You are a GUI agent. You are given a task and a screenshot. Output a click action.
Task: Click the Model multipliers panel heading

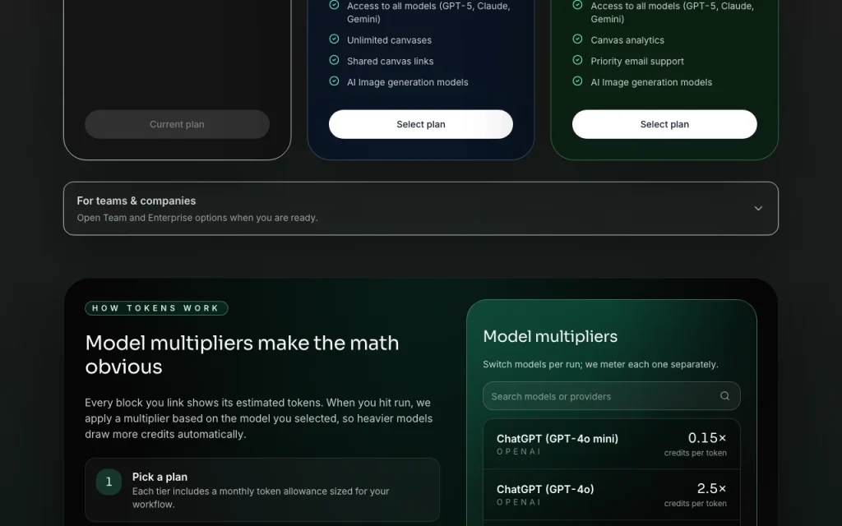550,336
